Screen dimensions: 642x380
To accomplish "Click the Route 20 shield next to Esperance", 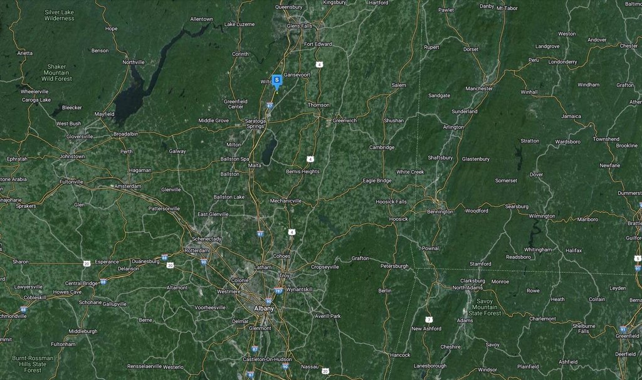I will click(87, 264).
